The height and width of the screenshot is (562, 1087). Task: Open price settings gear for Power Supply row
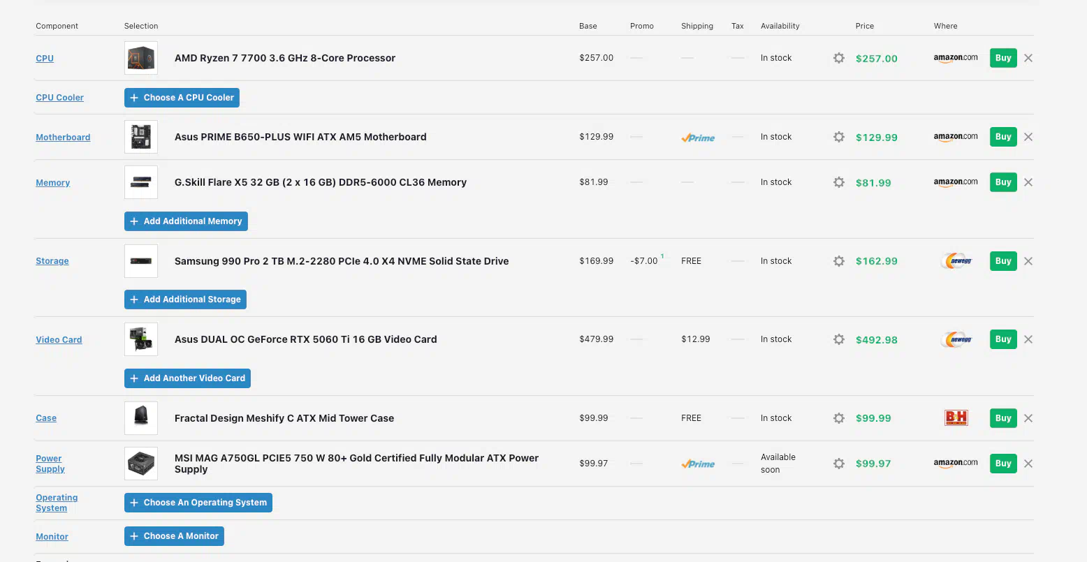[x=839, y=464]
